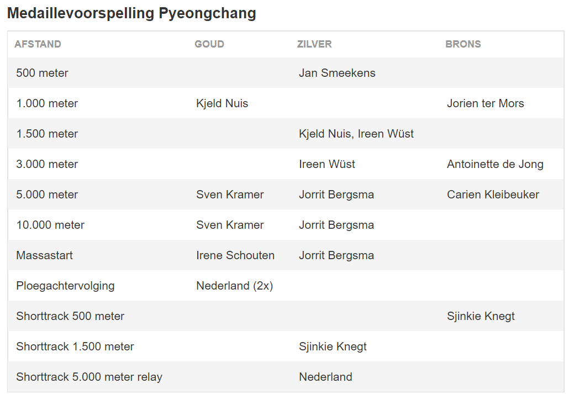
Task: Click Antoinette de Jong bronze cell
Action: [495, 164]
